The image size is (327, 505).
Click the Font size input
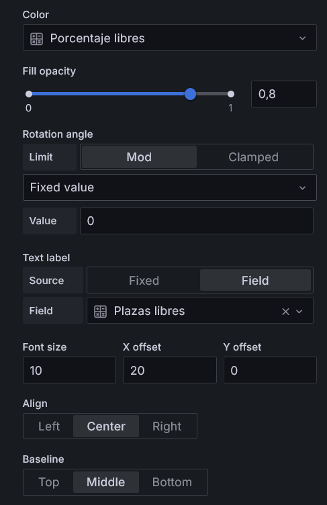[69, 370]
